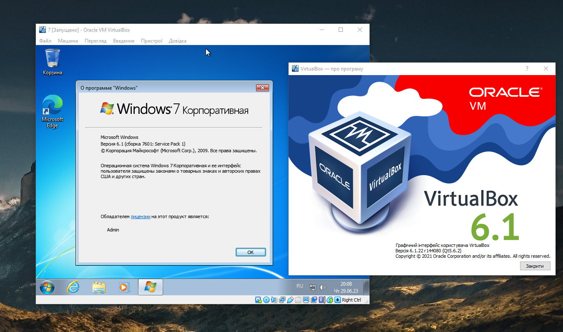Image resolution: width=563 pixels, height=332 pixels.
Task: Click the hard disk activity indicator icon
Action: [x=258, y=299]
